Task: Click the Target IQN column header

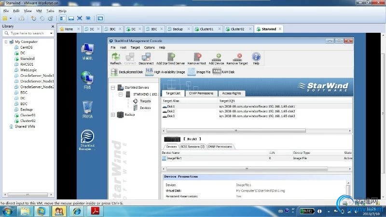Action: pos(227,101)
